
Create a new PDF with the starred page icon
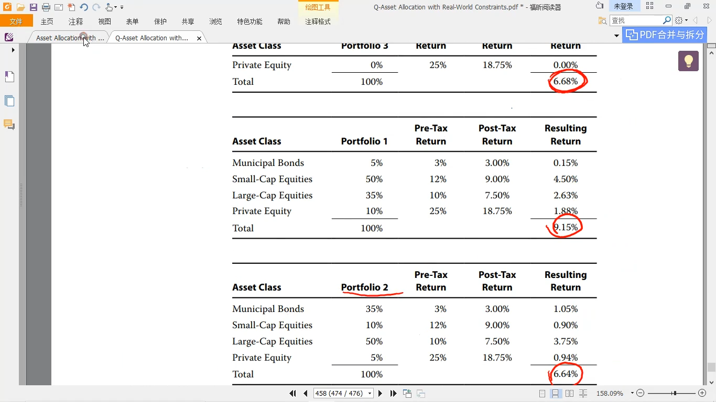coord(71,7)
